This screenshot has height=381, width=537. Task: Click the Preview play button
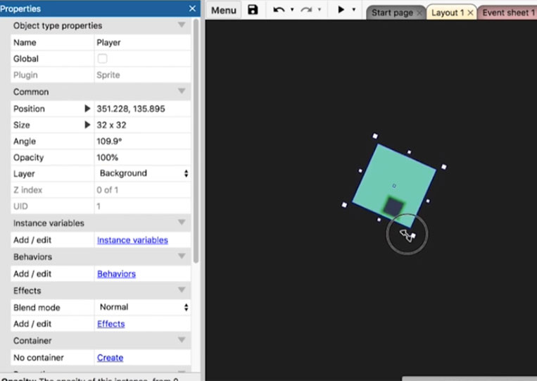click(x=341, y=10)
